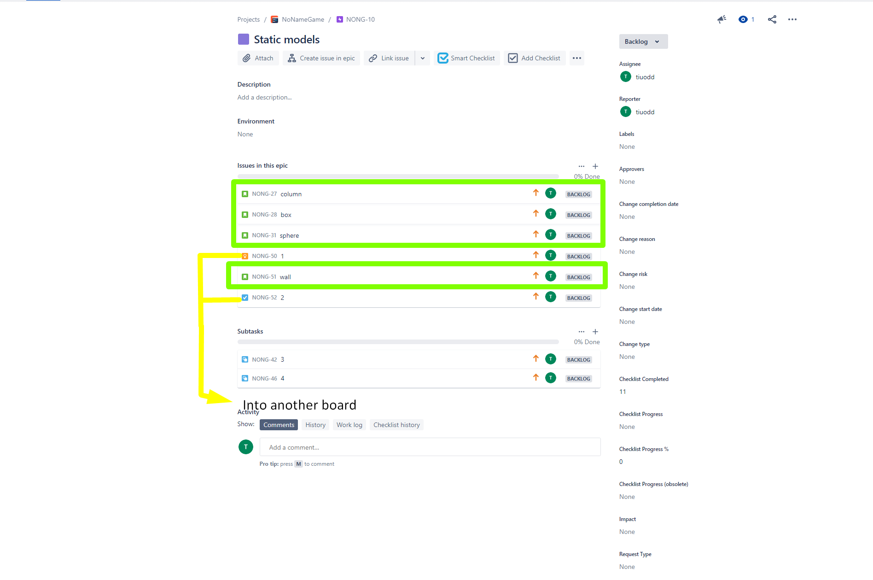Click the Add a comment field
The image size is (873, 580).
(x=430, y=447)
